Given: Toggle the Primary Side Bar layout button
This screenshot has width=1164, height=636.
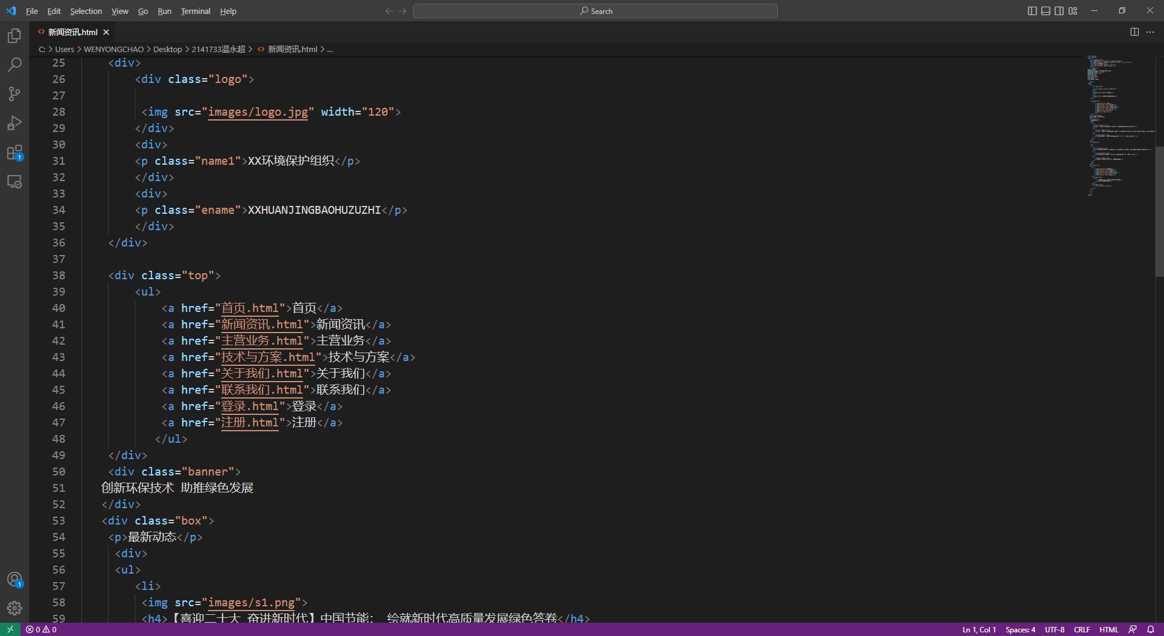Looking at the screenshot, I should [1032, 11].
